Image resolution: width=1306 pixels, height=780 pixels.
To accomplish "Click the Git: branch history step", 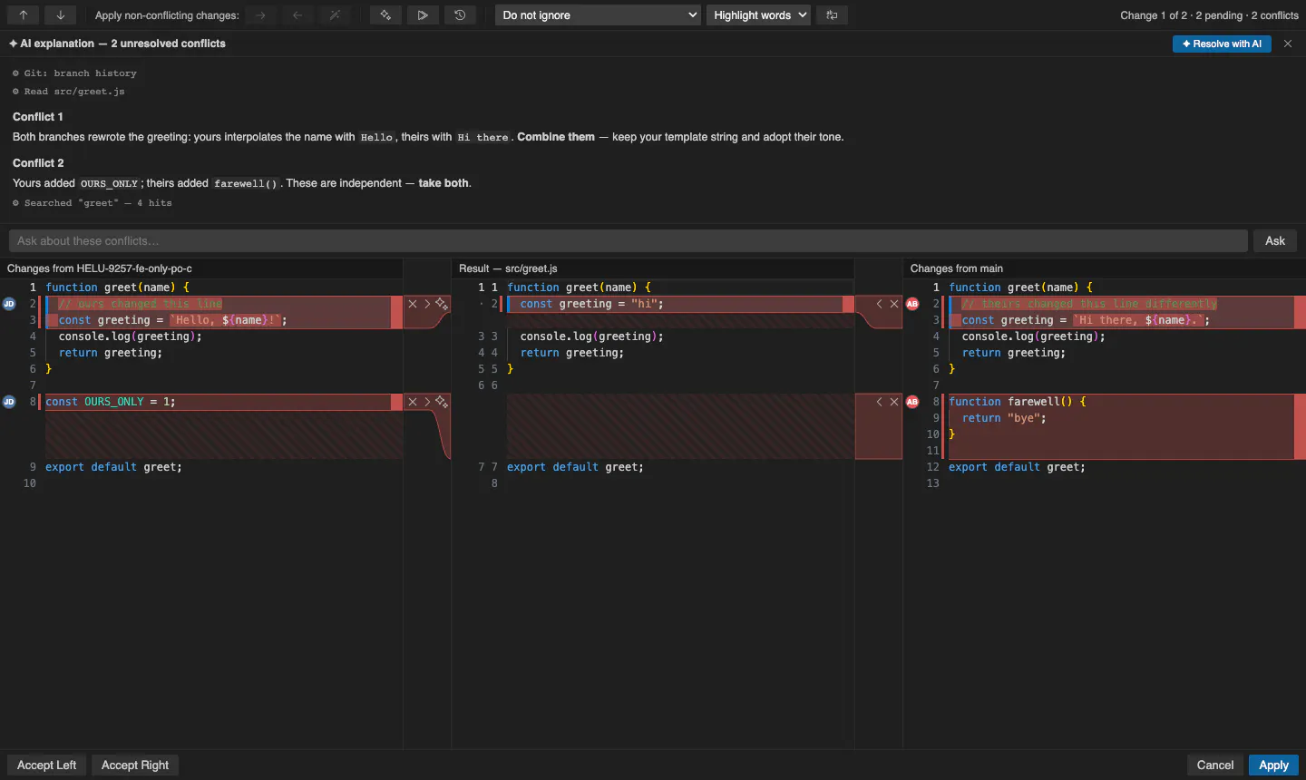I will click(75, 73).
